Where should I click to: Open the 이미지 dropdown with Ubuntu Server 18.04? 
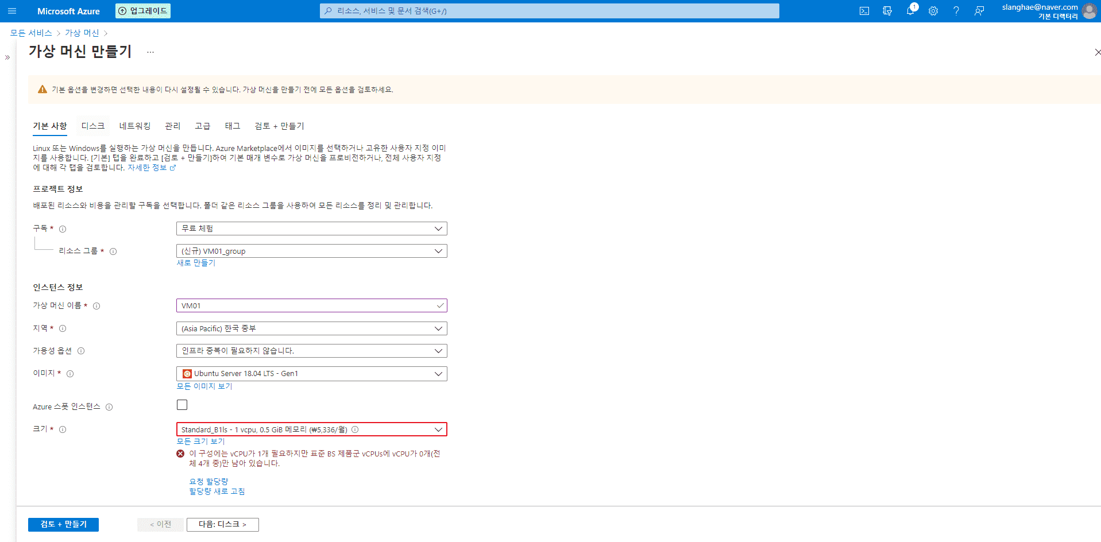[x=311, y=374]
